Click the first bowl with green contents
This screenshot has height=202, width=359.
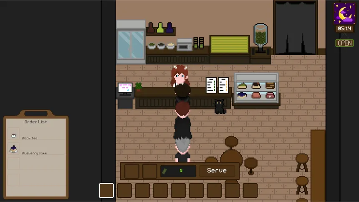pyautogui.click(x=152, y=46)
